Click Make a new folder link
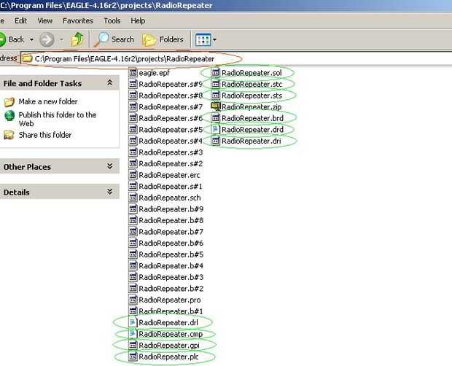Image resolution: width=452 pixels, height=366 pixels. click(48, 101)
